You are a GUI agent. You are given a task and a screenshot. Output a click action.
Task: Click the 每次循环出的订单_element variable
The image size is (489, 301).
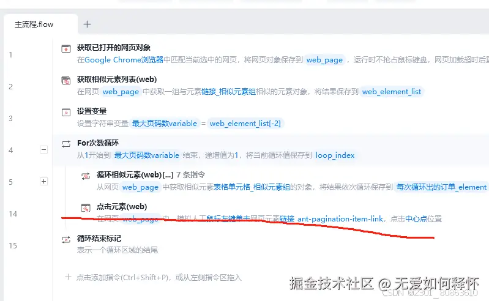[441, 187]
